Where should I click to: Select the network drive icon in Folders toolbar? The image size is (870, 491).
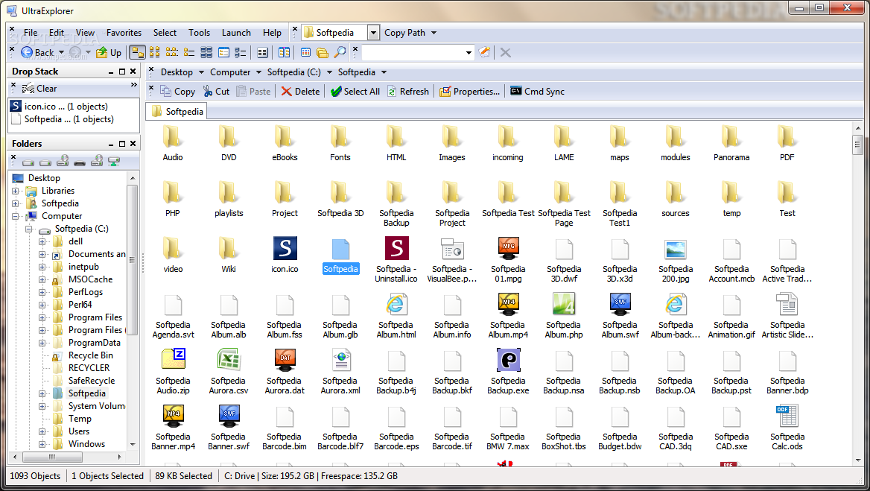114,162
